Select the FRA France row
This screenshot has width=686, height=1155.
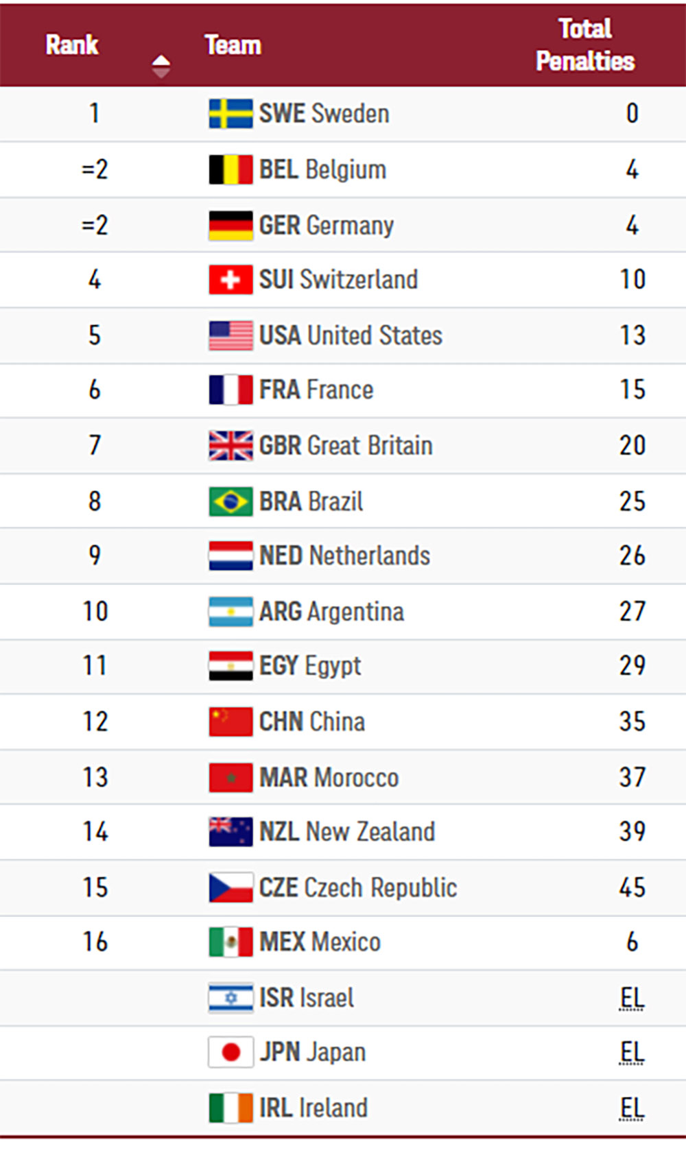(343, 390)
